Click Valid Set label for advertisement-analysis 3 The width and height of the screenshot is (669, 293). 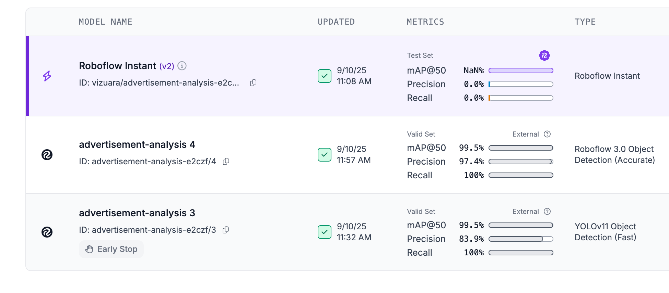coord(421,212)
